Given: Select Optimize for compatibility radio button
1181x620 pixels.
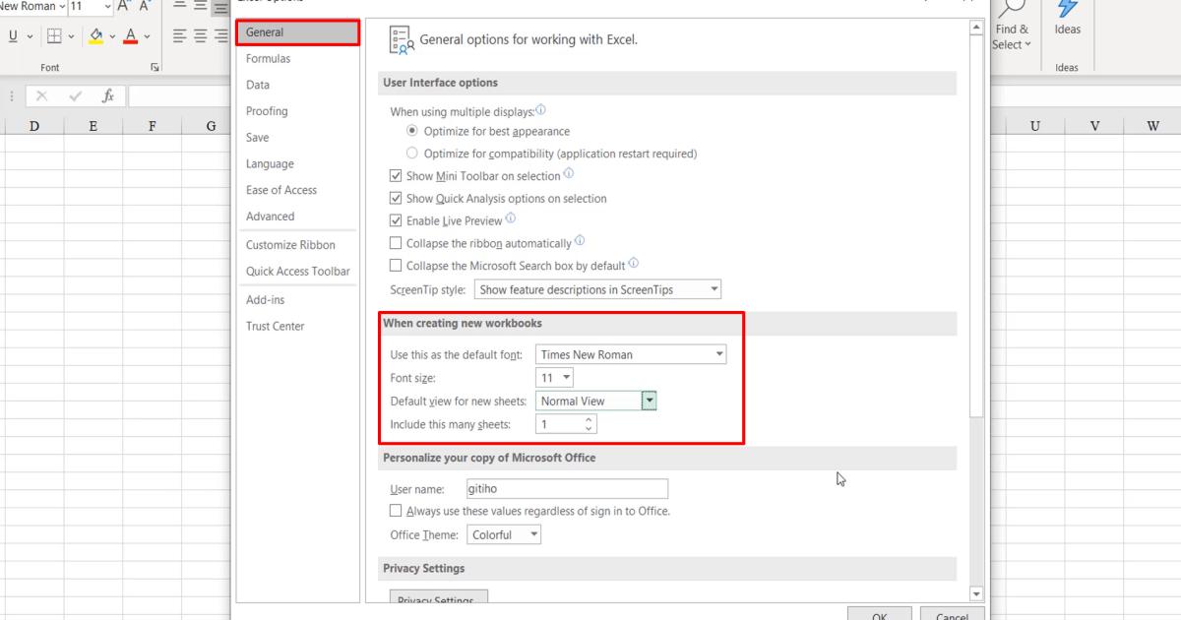Looking at the screenshot, I should 412,154.
